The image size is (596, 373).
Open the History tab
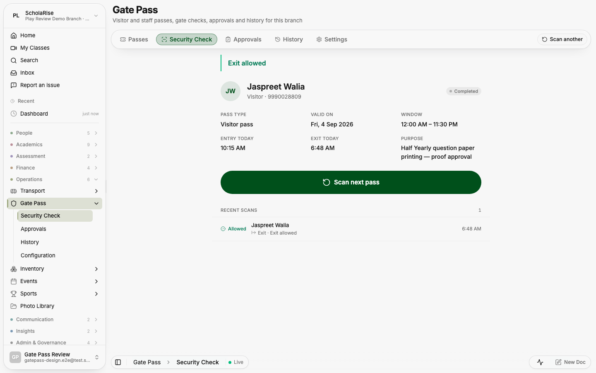click(289, 39)
